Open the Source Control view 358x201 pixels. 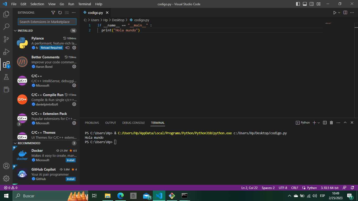point(6,39)
